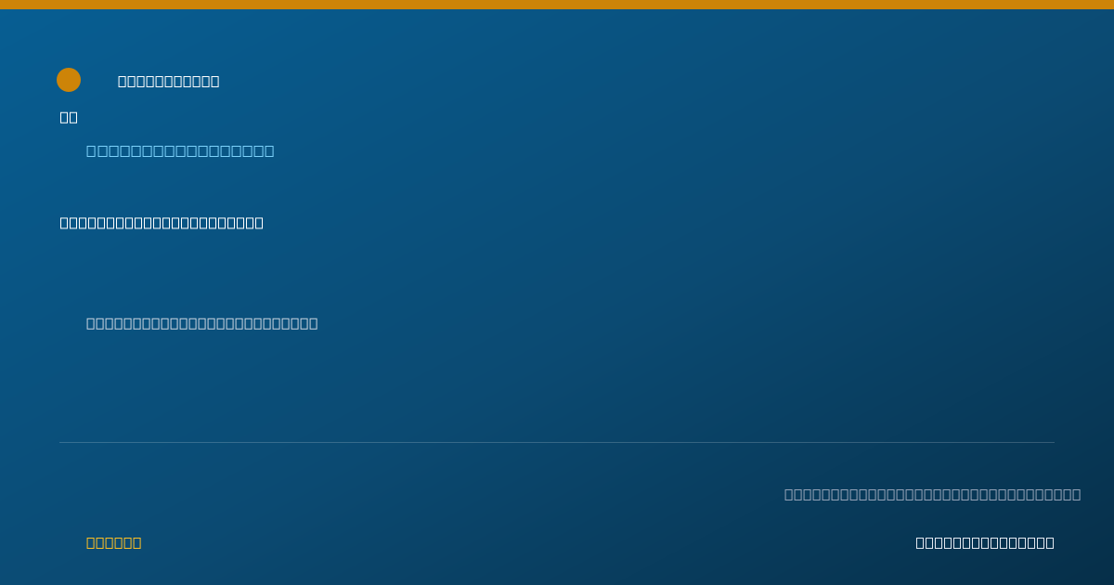Click the thin horizontal divider line
This screenshot has height=585, width=1114.
(557, 442)
